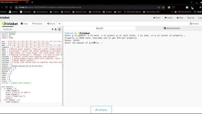Expand the Share options dropdown arrow
202x114 pixels.
coord(59,24)
